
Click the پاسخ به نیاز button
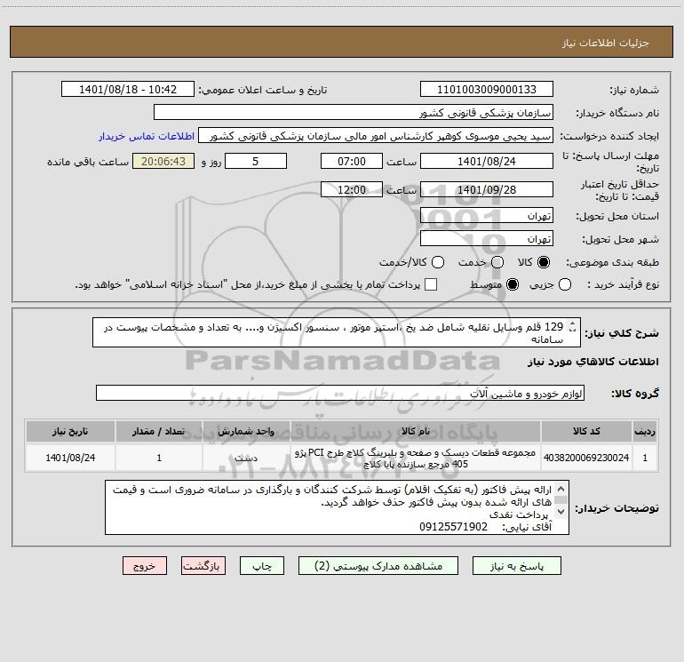click(x=516, y=566)
